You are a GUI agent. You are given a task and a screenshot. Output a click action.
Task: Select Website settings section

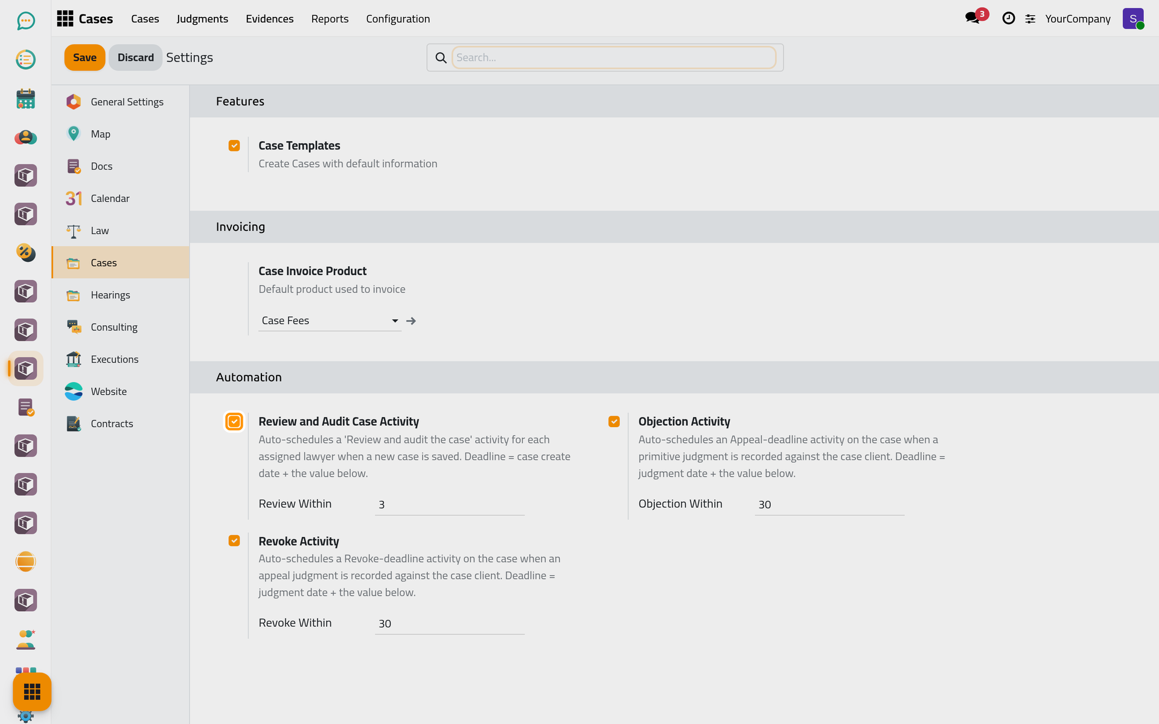[121, 392]
